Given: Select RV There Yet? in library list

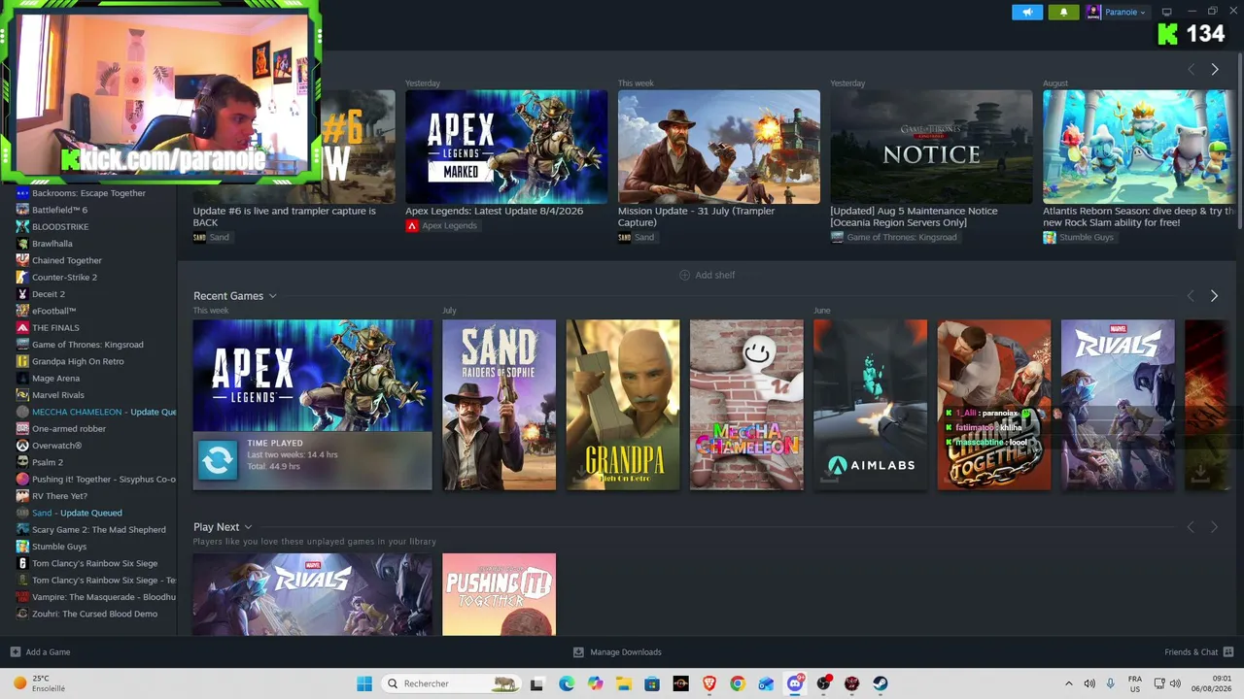Looking at the screenshot, I should point(59,496).
